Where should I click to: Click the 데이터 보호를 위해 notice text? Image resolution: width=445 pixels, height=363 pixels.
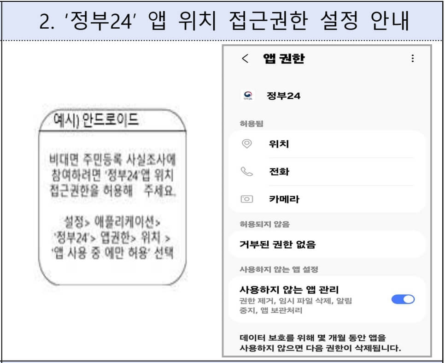(x=320, y=343)
